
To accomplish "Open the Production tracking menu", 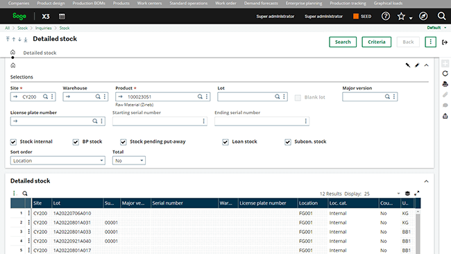I will 348,3.
